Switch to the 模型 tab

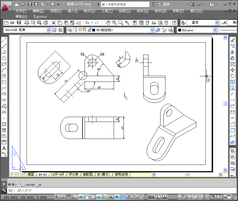[31, 174]
